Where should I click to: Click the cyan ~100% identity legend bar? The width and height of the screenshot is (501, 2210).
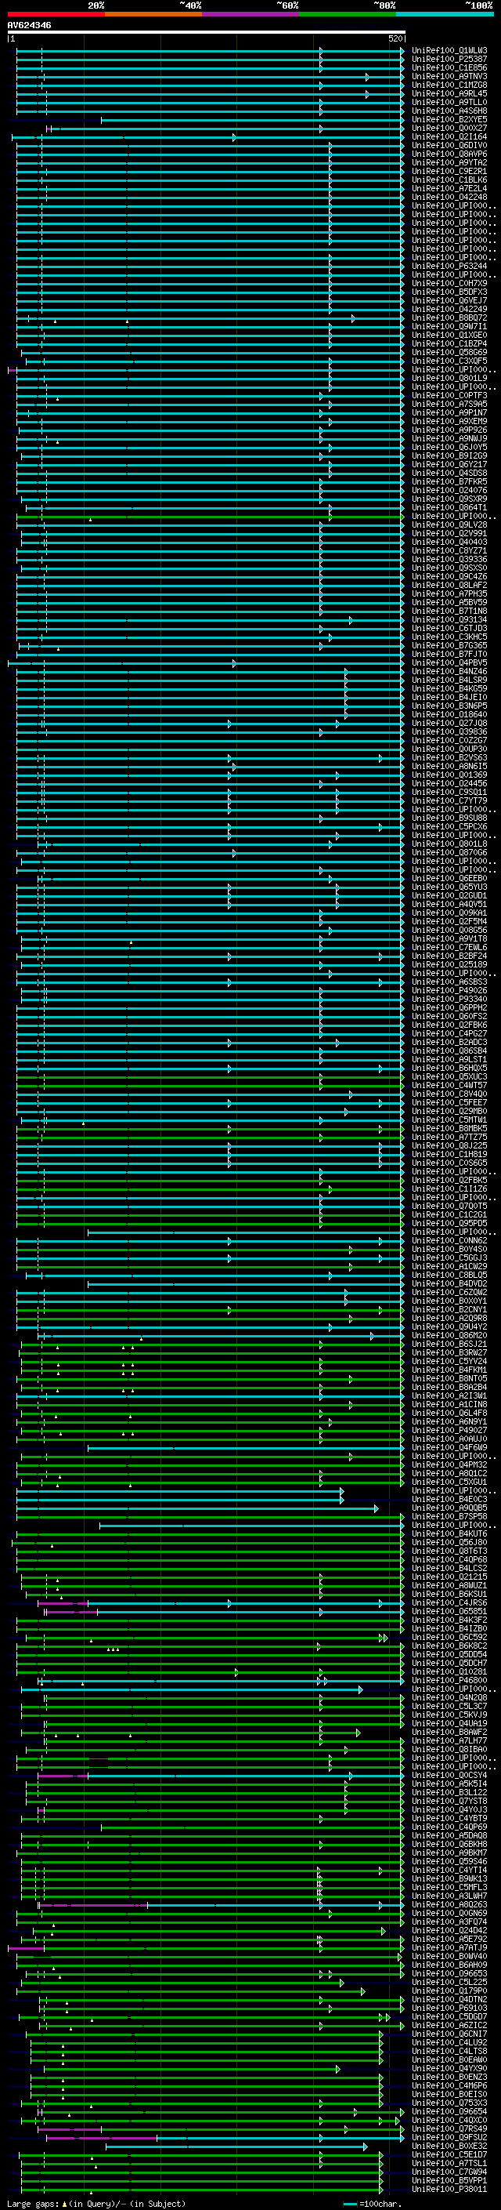point(445,14)
